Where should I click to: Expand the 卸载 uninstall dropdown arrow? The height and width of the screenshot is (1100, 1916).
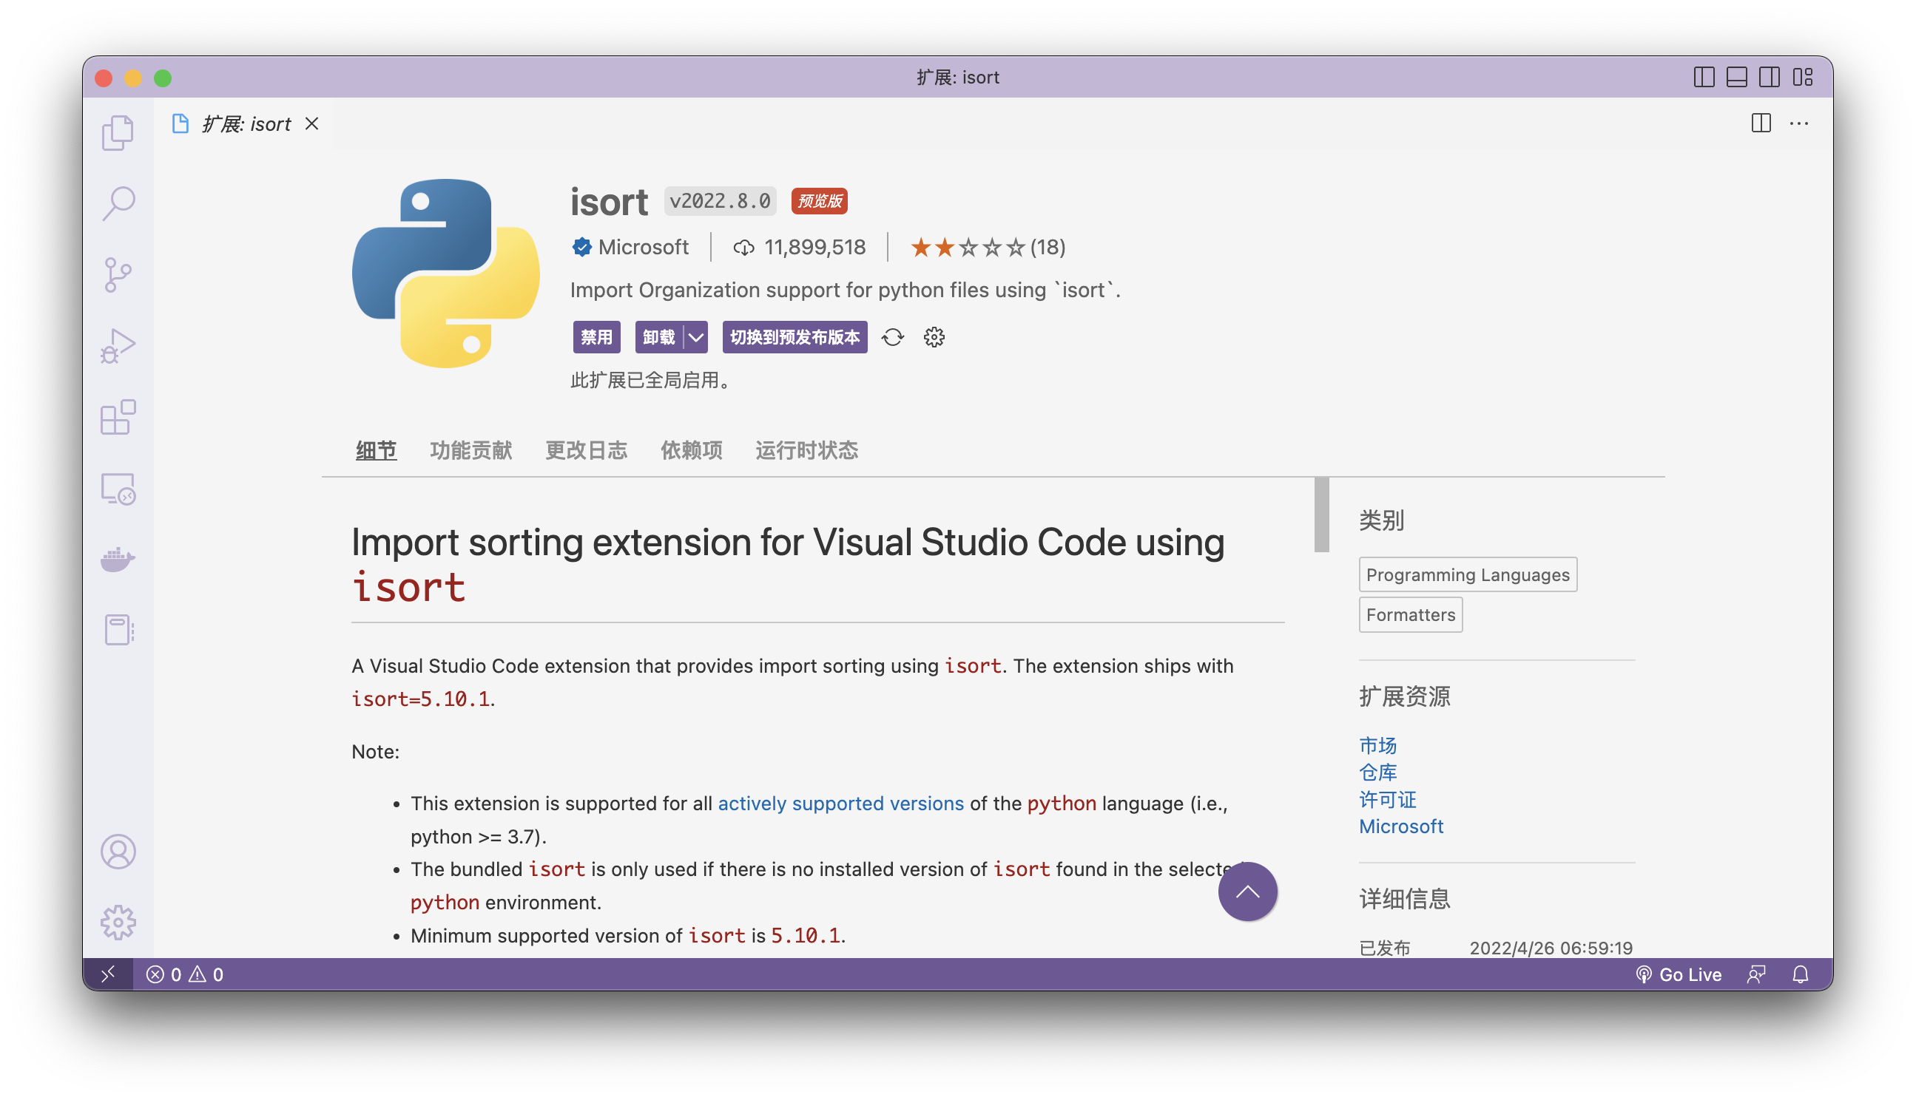[x=695, y=338]
